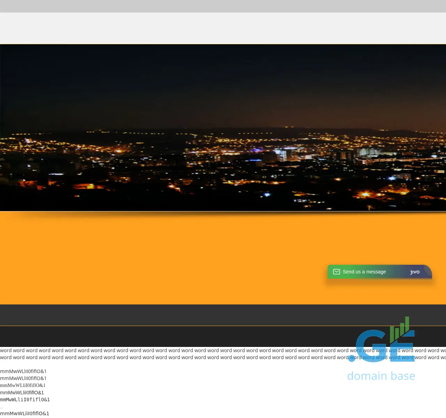Screen dimensions: 446x418
Task: Select the JIVO branding logo
Action: click(x=415, y=272)
